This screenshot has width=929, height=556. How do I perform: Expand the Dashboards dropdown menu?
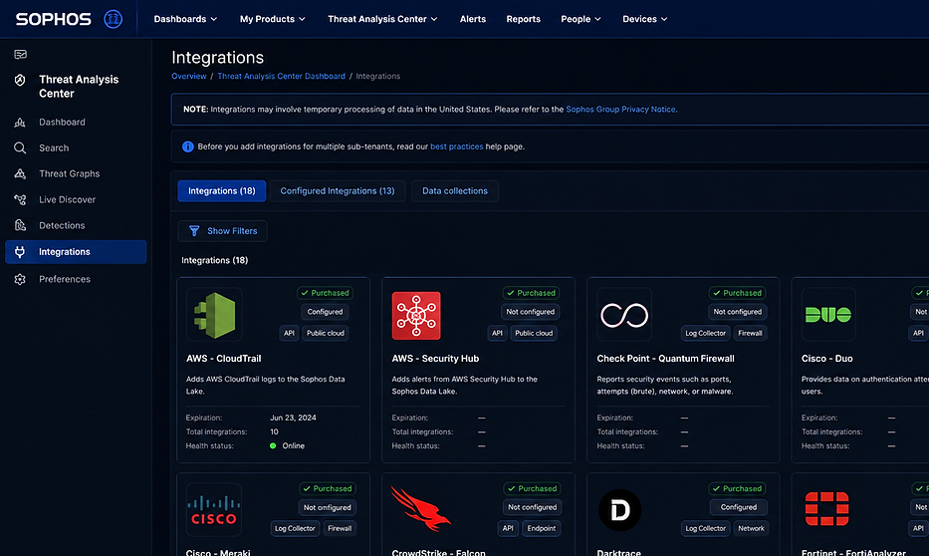[185, 19]
